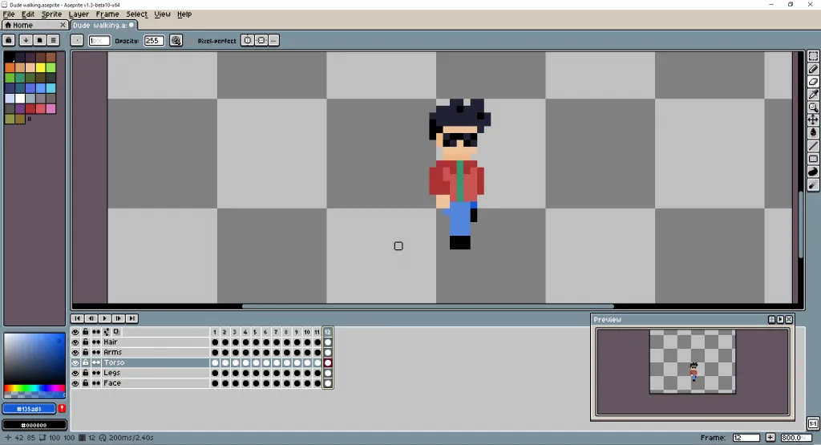Select the Zoom tool
The image size is (821, 445).
[813, 107]
